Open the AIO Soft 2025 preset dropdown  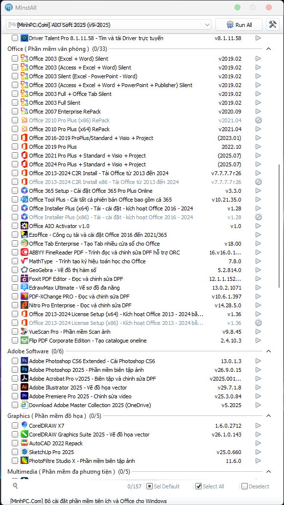pos(109,25)
